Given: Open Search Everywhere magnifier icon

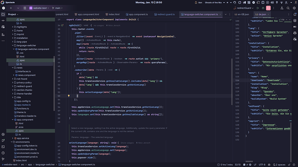Looking at the screenshot, I should click(x=288, y=8).
